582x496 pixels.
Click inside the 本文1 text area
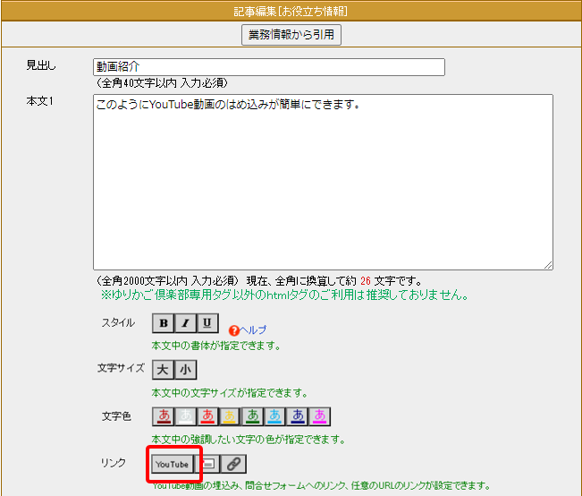tap(323, 182)
